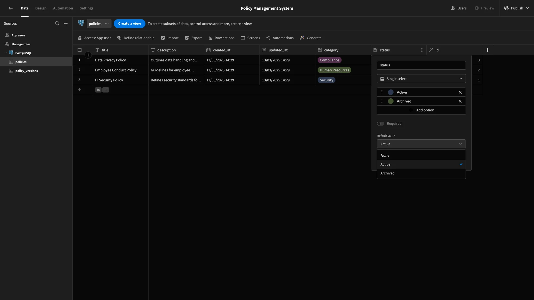534x300 pixels.
Task: Switch to the Design tab
Action: point(41,8)
